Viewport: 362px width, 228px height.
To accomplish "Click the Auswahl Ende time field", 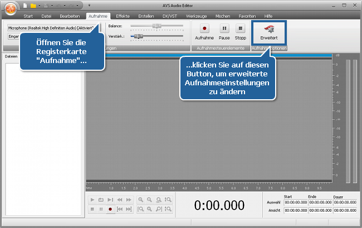I will tap(320, 202).
